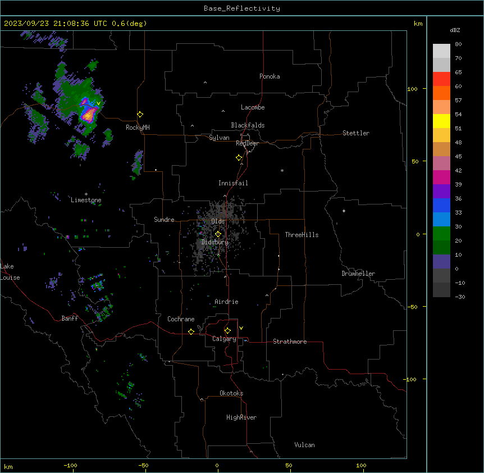Click the Blackfalds map label
Screen dimensions: 484x473
[x=248, y=125]
